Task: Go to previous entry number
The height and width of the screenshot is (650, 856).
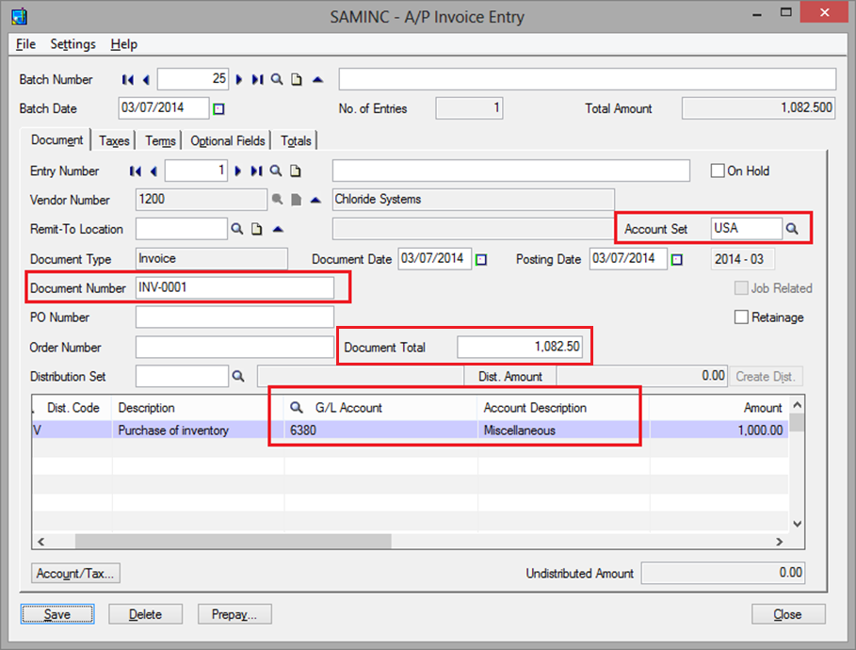Action: [x=153, y=171]
